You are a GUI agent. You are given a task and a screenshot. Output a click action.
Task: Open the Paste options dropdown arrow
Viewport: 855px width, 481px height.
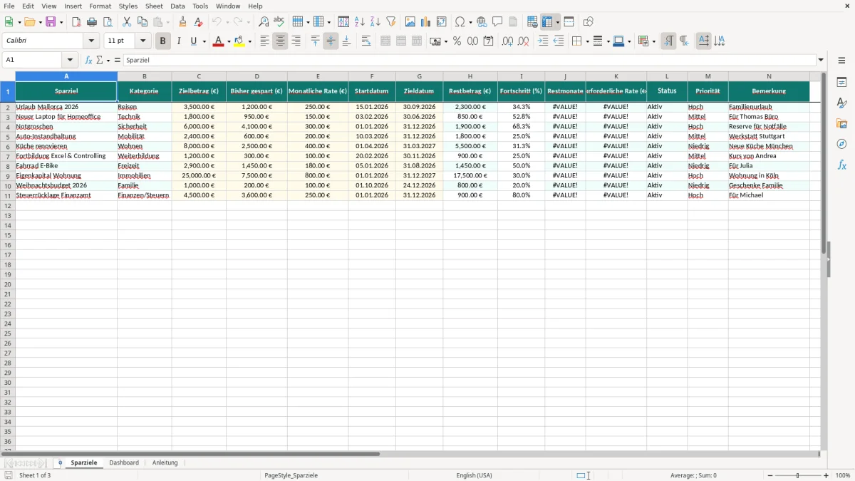[x=168, y=22]
